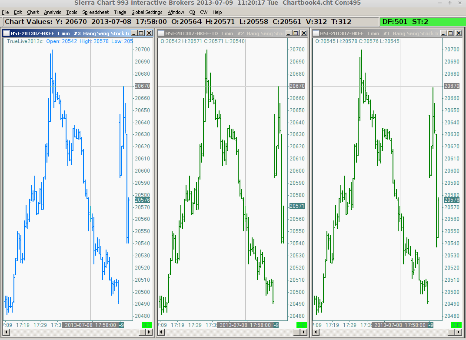Click green 3 E indicator in chart #3
The image size is (466, 340).
click(x=147, y=325)
